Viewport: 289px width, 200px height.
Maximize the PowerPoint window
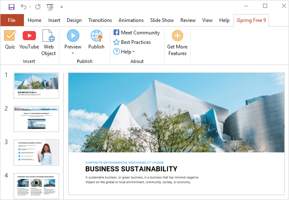[265, 6]
